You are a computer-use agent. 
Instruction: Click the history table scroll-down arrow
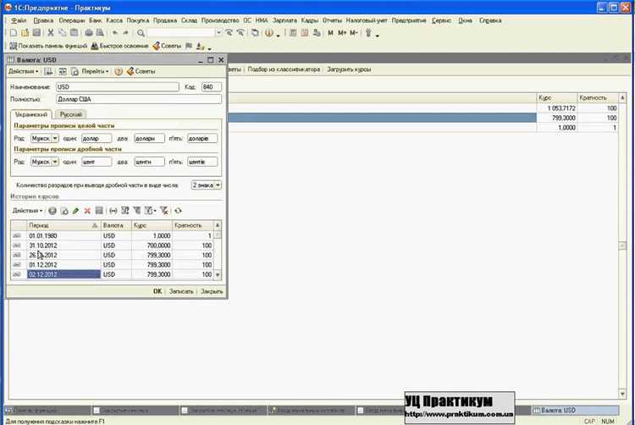218,274
